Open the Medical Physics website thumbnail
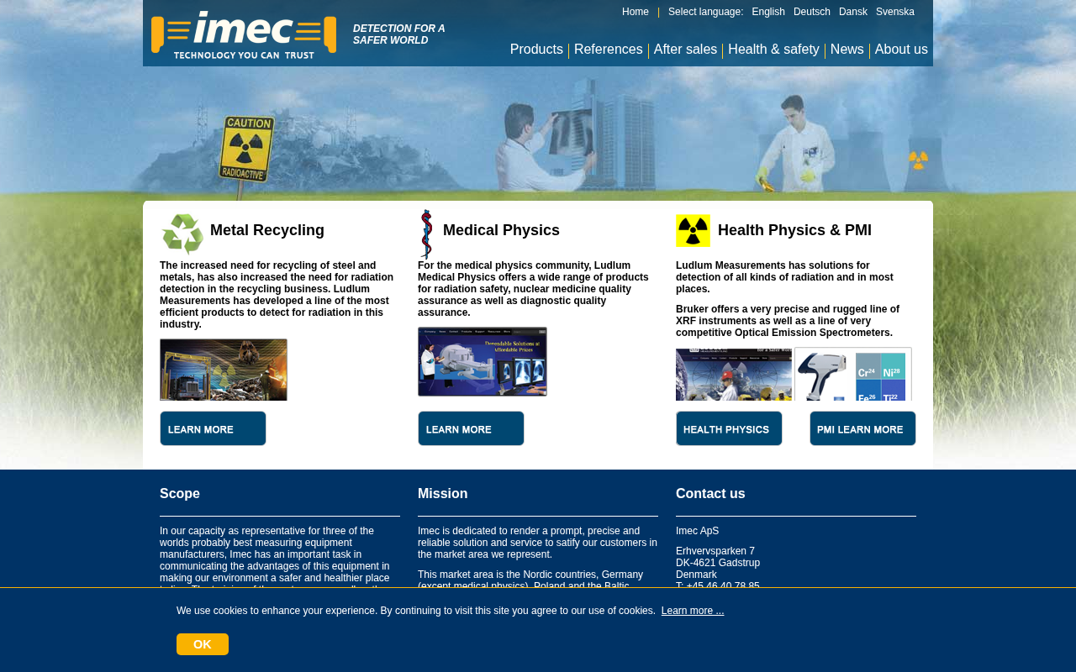Screen dimensions: 1076x672 tap(483, 361)
